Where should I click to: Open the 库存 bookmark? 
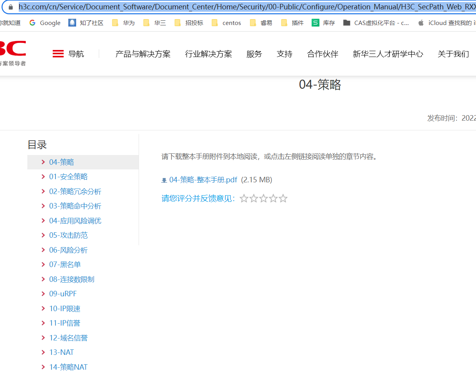coord(323,23)
